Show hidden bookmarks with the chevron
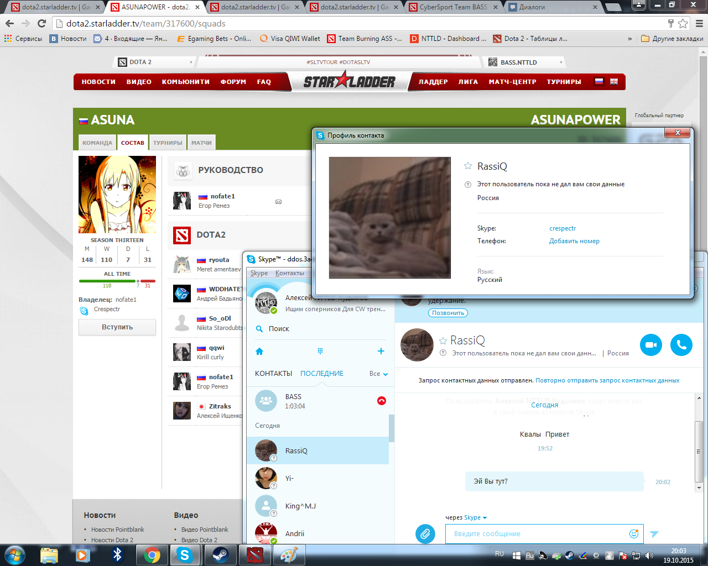The width and height of the screenshot is (708, 566). tap(629, 39)
